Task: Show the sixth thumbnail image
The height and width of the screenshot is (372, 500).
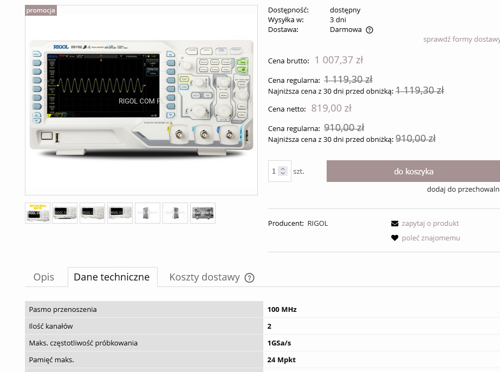Action: (x=176, y=213)
